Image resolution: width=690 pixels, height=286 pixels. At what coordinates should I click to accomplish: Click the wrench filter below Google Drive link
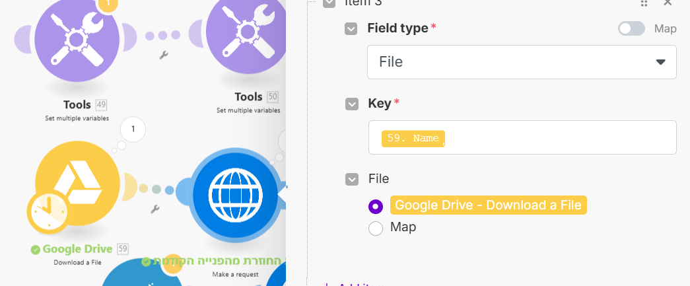tap(155, 209)
